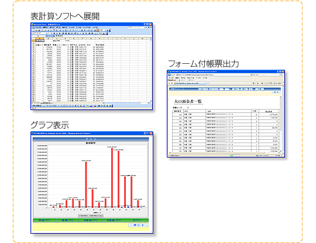Viewport: 316px width, 243px height.
Task: Click the report viewer's horizontal scrollbar
Action: pos(224,153)
